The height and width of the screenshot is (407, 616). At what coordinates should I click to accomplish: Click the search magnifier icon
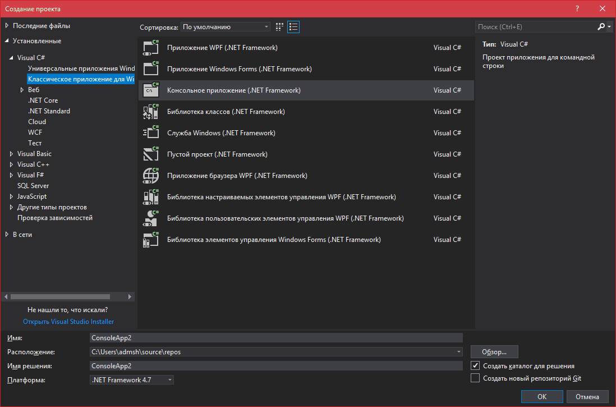point(601,27)
